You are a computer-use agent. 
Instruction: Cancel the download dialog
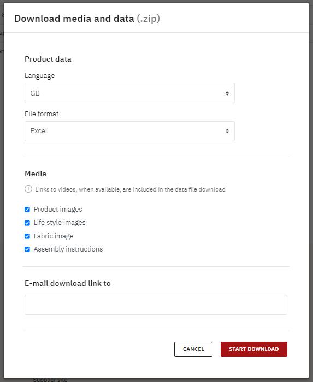pyautogui.click(x=193, y=349)
